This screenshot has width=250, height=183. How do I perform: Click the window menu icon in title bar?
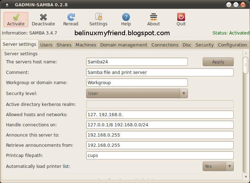point(7,5)
